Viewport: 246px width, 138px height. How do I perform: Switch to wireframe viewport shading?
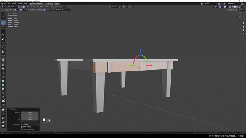pos(233,7)
